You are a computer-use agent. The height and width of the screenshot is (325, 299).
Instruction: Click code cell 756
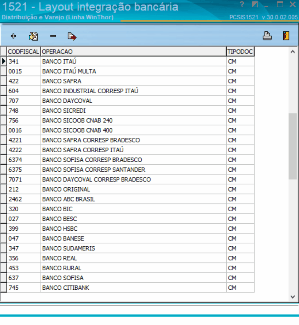[x=24, y=121]
